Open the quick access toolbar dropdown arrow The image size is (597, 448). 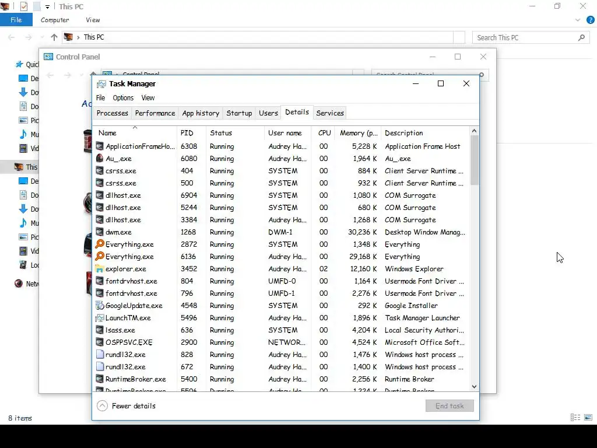[x=47, y=7]
